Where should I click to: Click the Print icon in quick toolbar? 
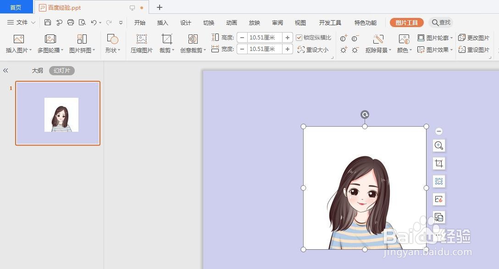[x=71, y=22]
